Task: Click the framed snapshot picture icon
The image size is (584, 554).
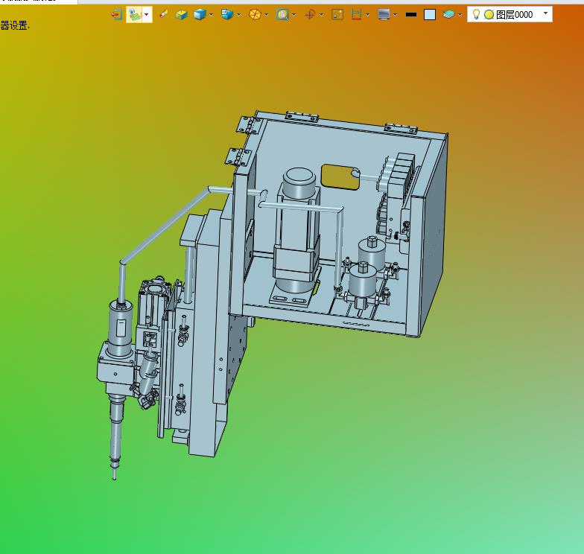Action: [337, 15]
